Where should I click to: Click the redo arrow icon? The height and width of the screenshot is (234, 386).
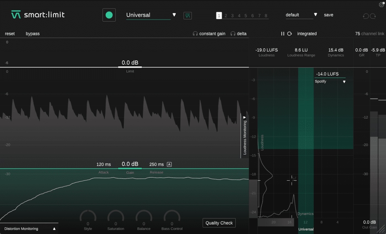click(373, 16)
